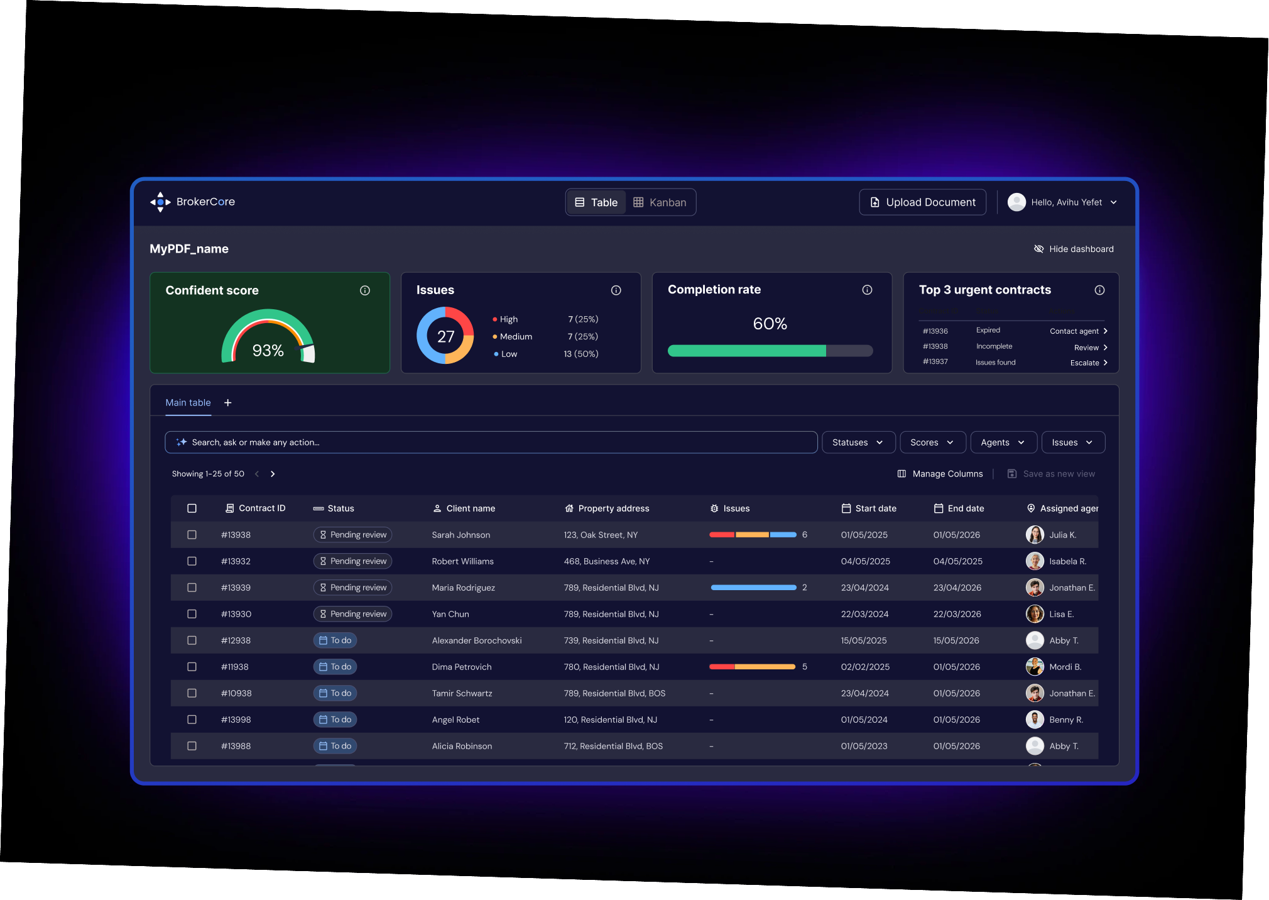Click the Upload Document button
1269x900 pixels.
[922, 202]
